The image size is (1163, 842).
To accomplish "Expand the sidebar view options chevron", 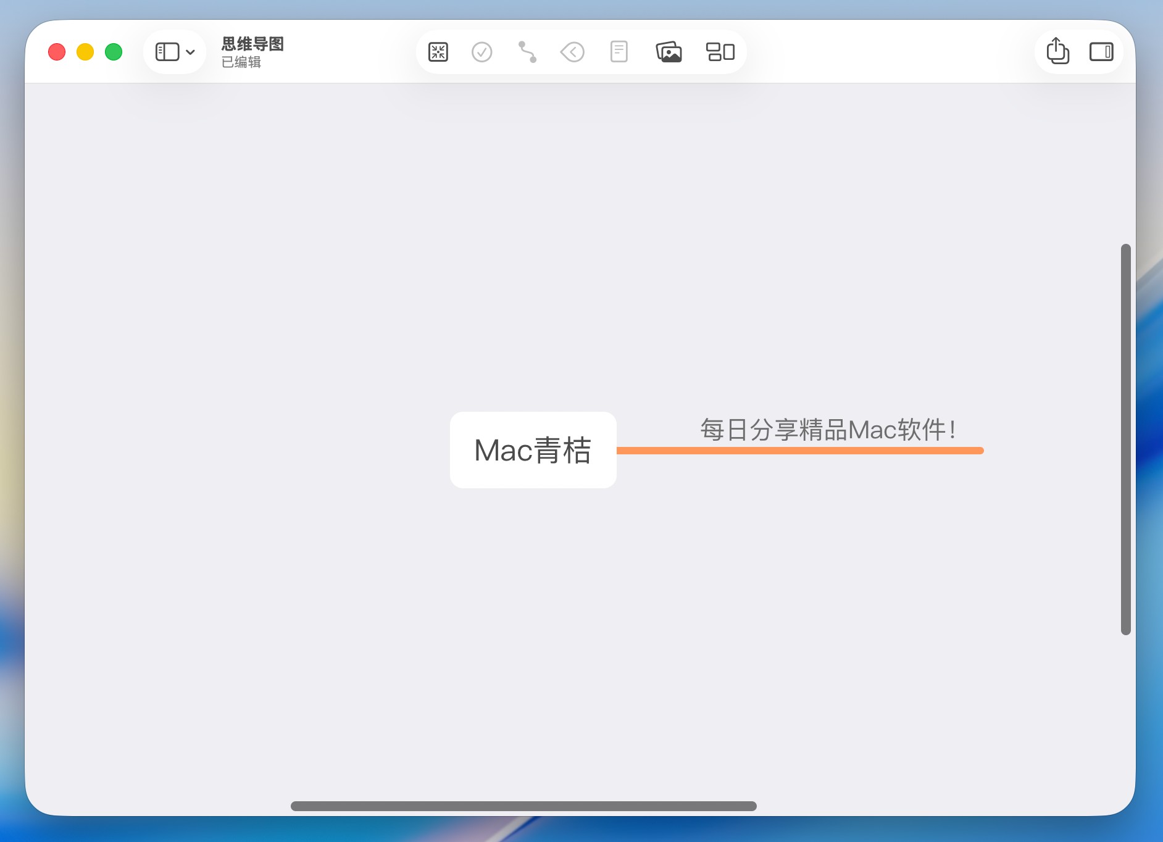I will [x=191, y=52].
